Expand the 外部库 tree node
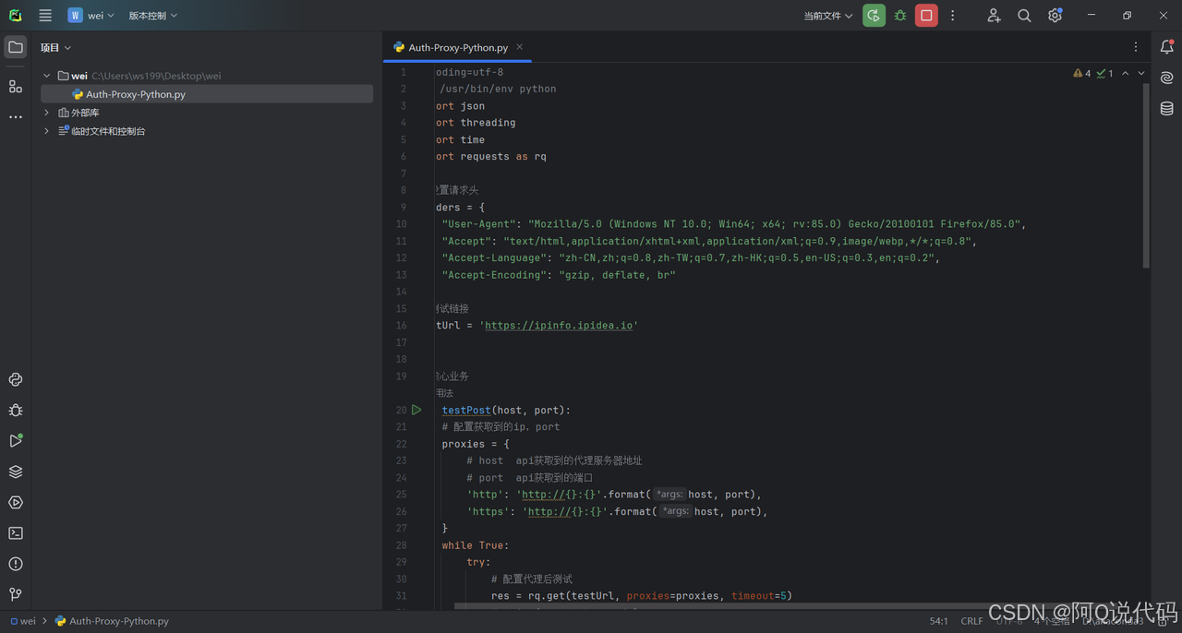This screenshot has height=633, width=1182. click(47, 113)
